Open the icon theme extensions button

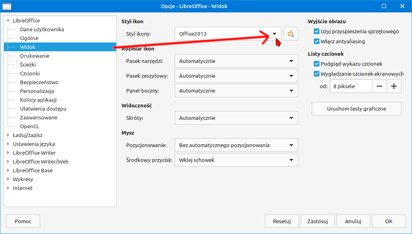[291, 34]
